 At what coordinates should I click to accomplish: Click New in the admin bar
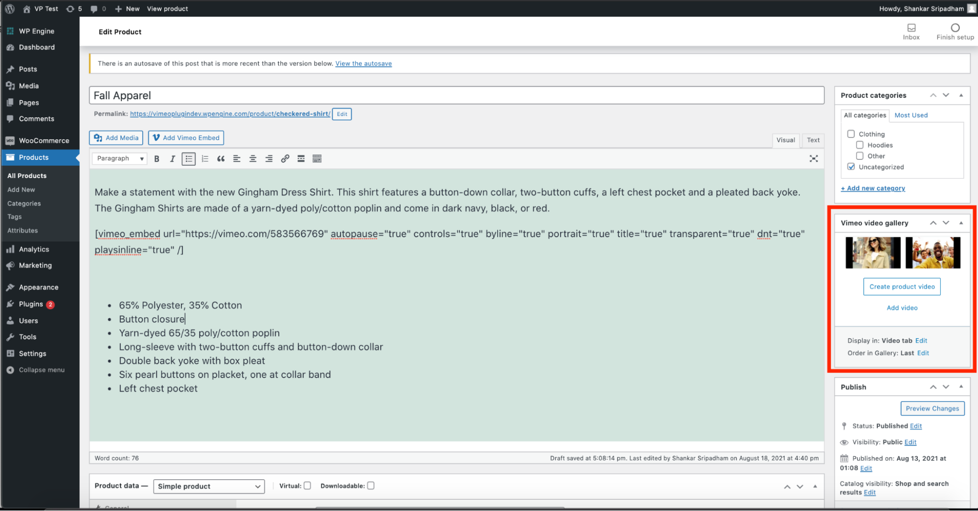click(127, 8)
